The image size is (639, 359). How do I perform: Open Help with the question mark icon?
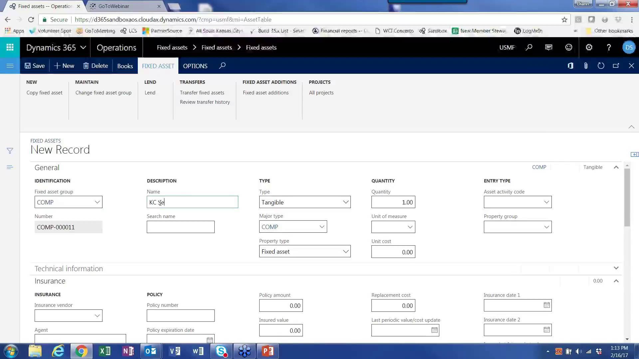pyautogui.click(x=608, y=47)
